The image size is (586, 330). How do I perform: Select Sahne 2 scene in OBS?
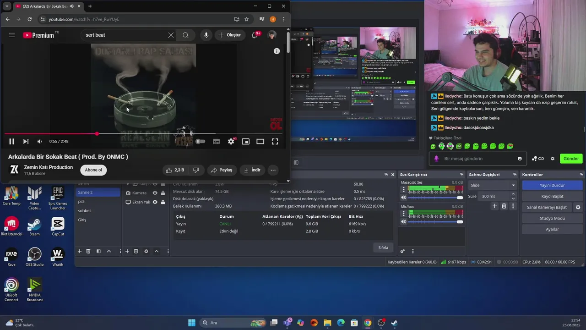[98, 192]
